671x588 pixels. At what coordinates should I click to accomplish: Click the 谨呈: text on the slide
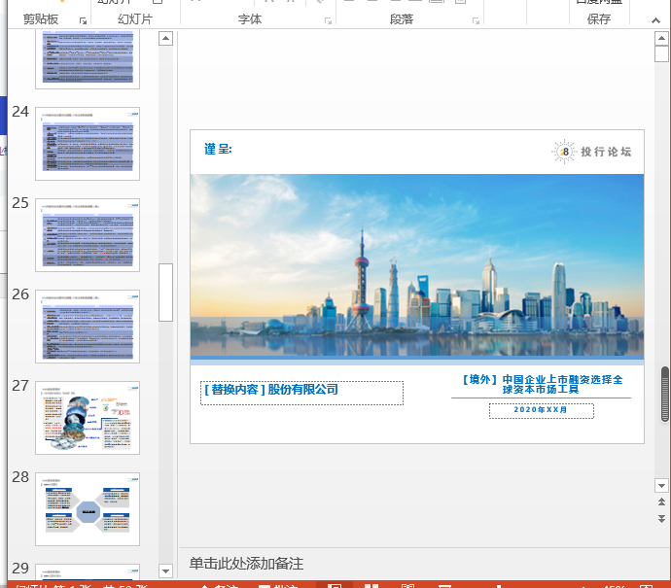tap(218, 149)
